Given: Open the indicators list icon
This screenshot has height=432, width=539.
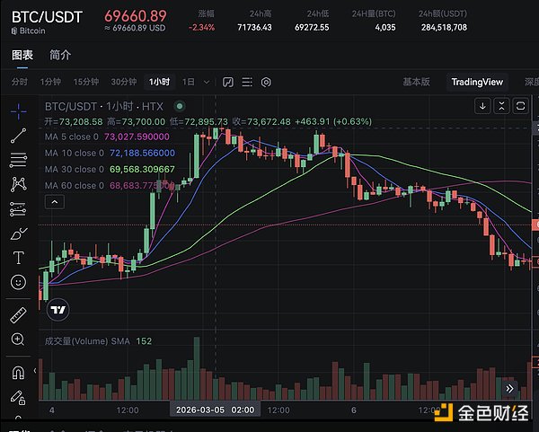Looking at the screenshot, I should coord(246,82).
